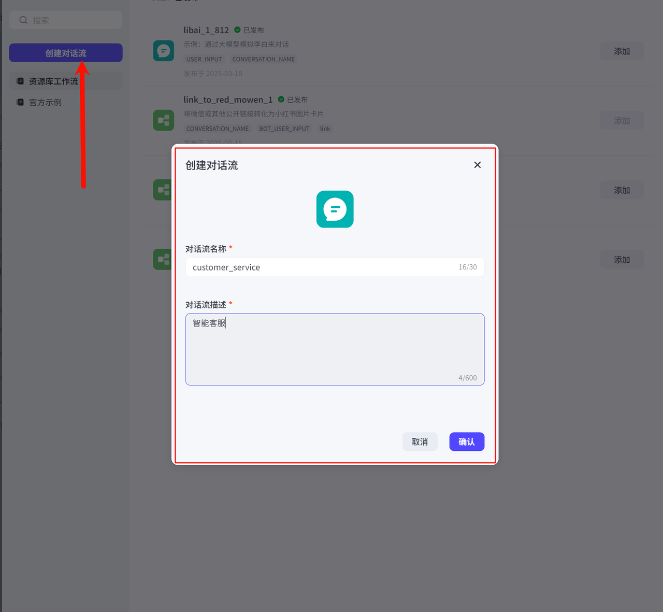Click the BOT_USER_INPUT tag

click(284, 129)
